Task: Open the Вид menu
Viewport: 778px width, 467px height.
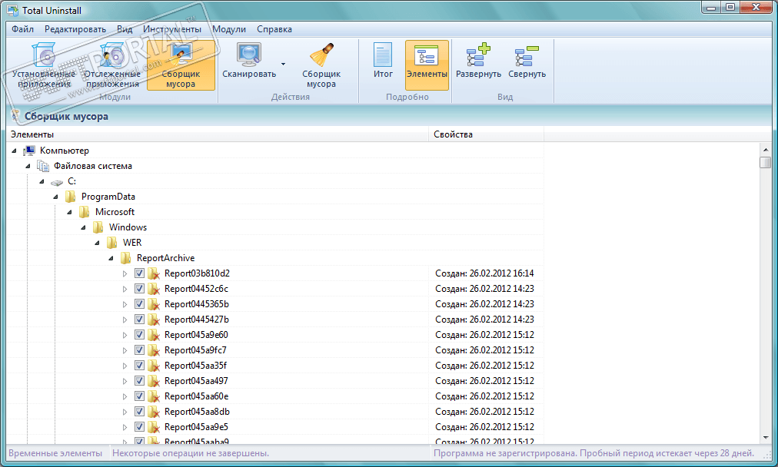Action: tap(125, 29)
